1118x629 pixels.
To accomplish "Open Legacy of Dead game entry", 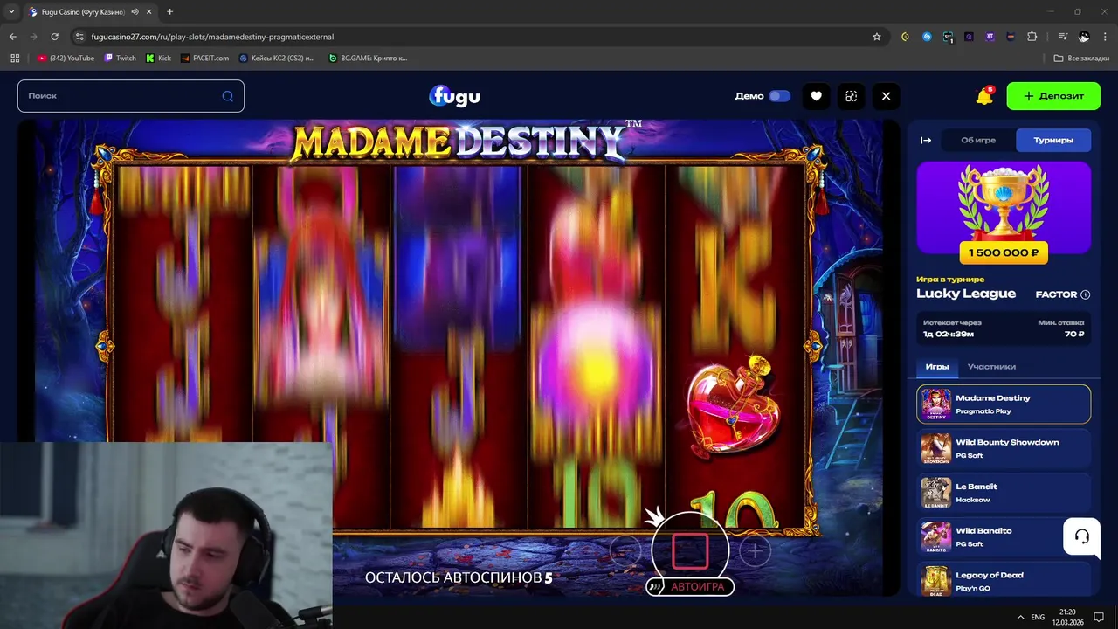I will click(1004, 580).
